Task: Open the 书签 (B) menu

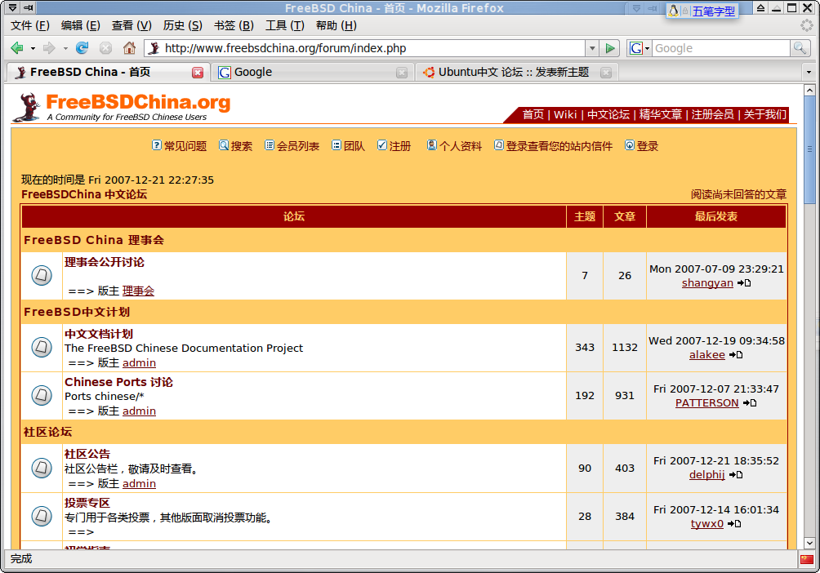Action: (234, 25)
